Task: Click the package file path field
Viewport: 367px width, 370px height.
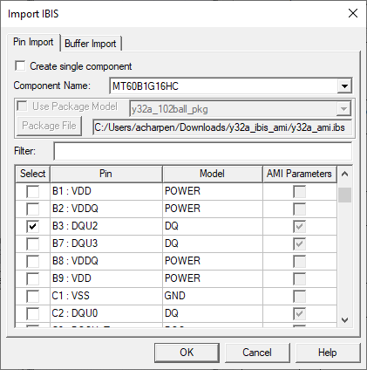Action: click(222, 127)
